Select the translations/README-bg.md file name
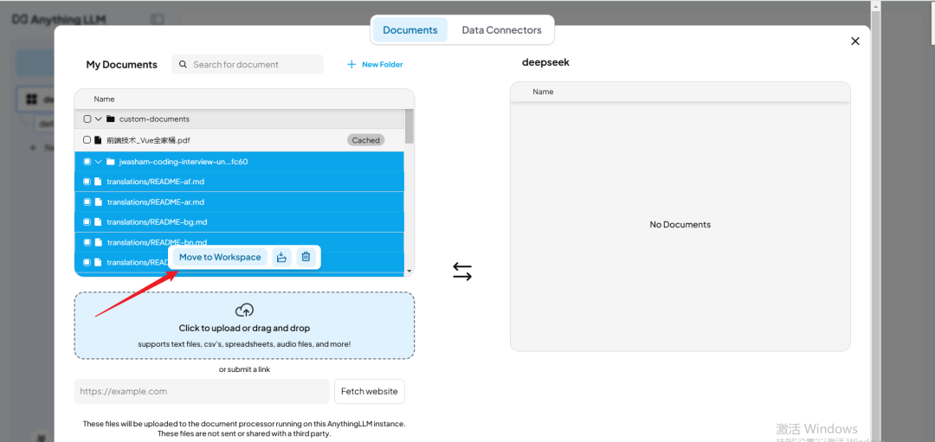 click(x=157, y=222)
